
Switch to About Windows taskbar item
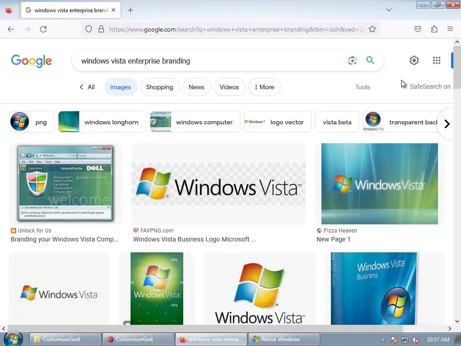coord(284,339)
